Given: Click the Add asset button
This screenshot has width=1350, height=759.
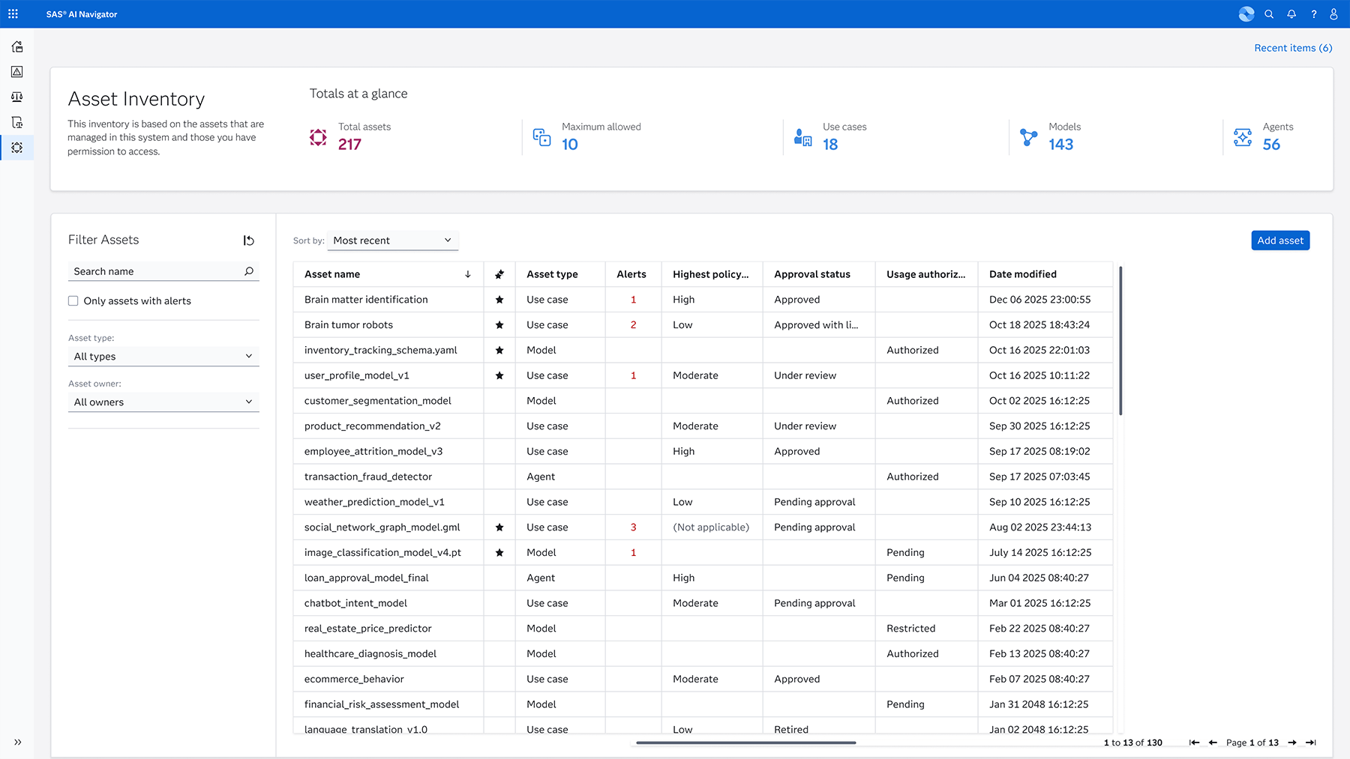Looking at the screenshot, I should (x=1279, y=240).
